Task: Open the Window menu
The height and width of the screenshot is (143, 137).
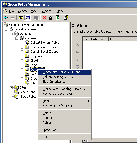Action: (47, 11)
